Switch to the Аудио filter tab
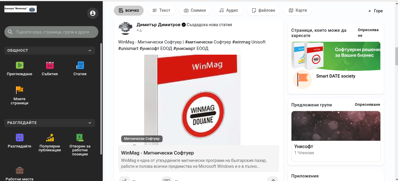This screenshot has width=398, height=181. (x=228, y=10)
